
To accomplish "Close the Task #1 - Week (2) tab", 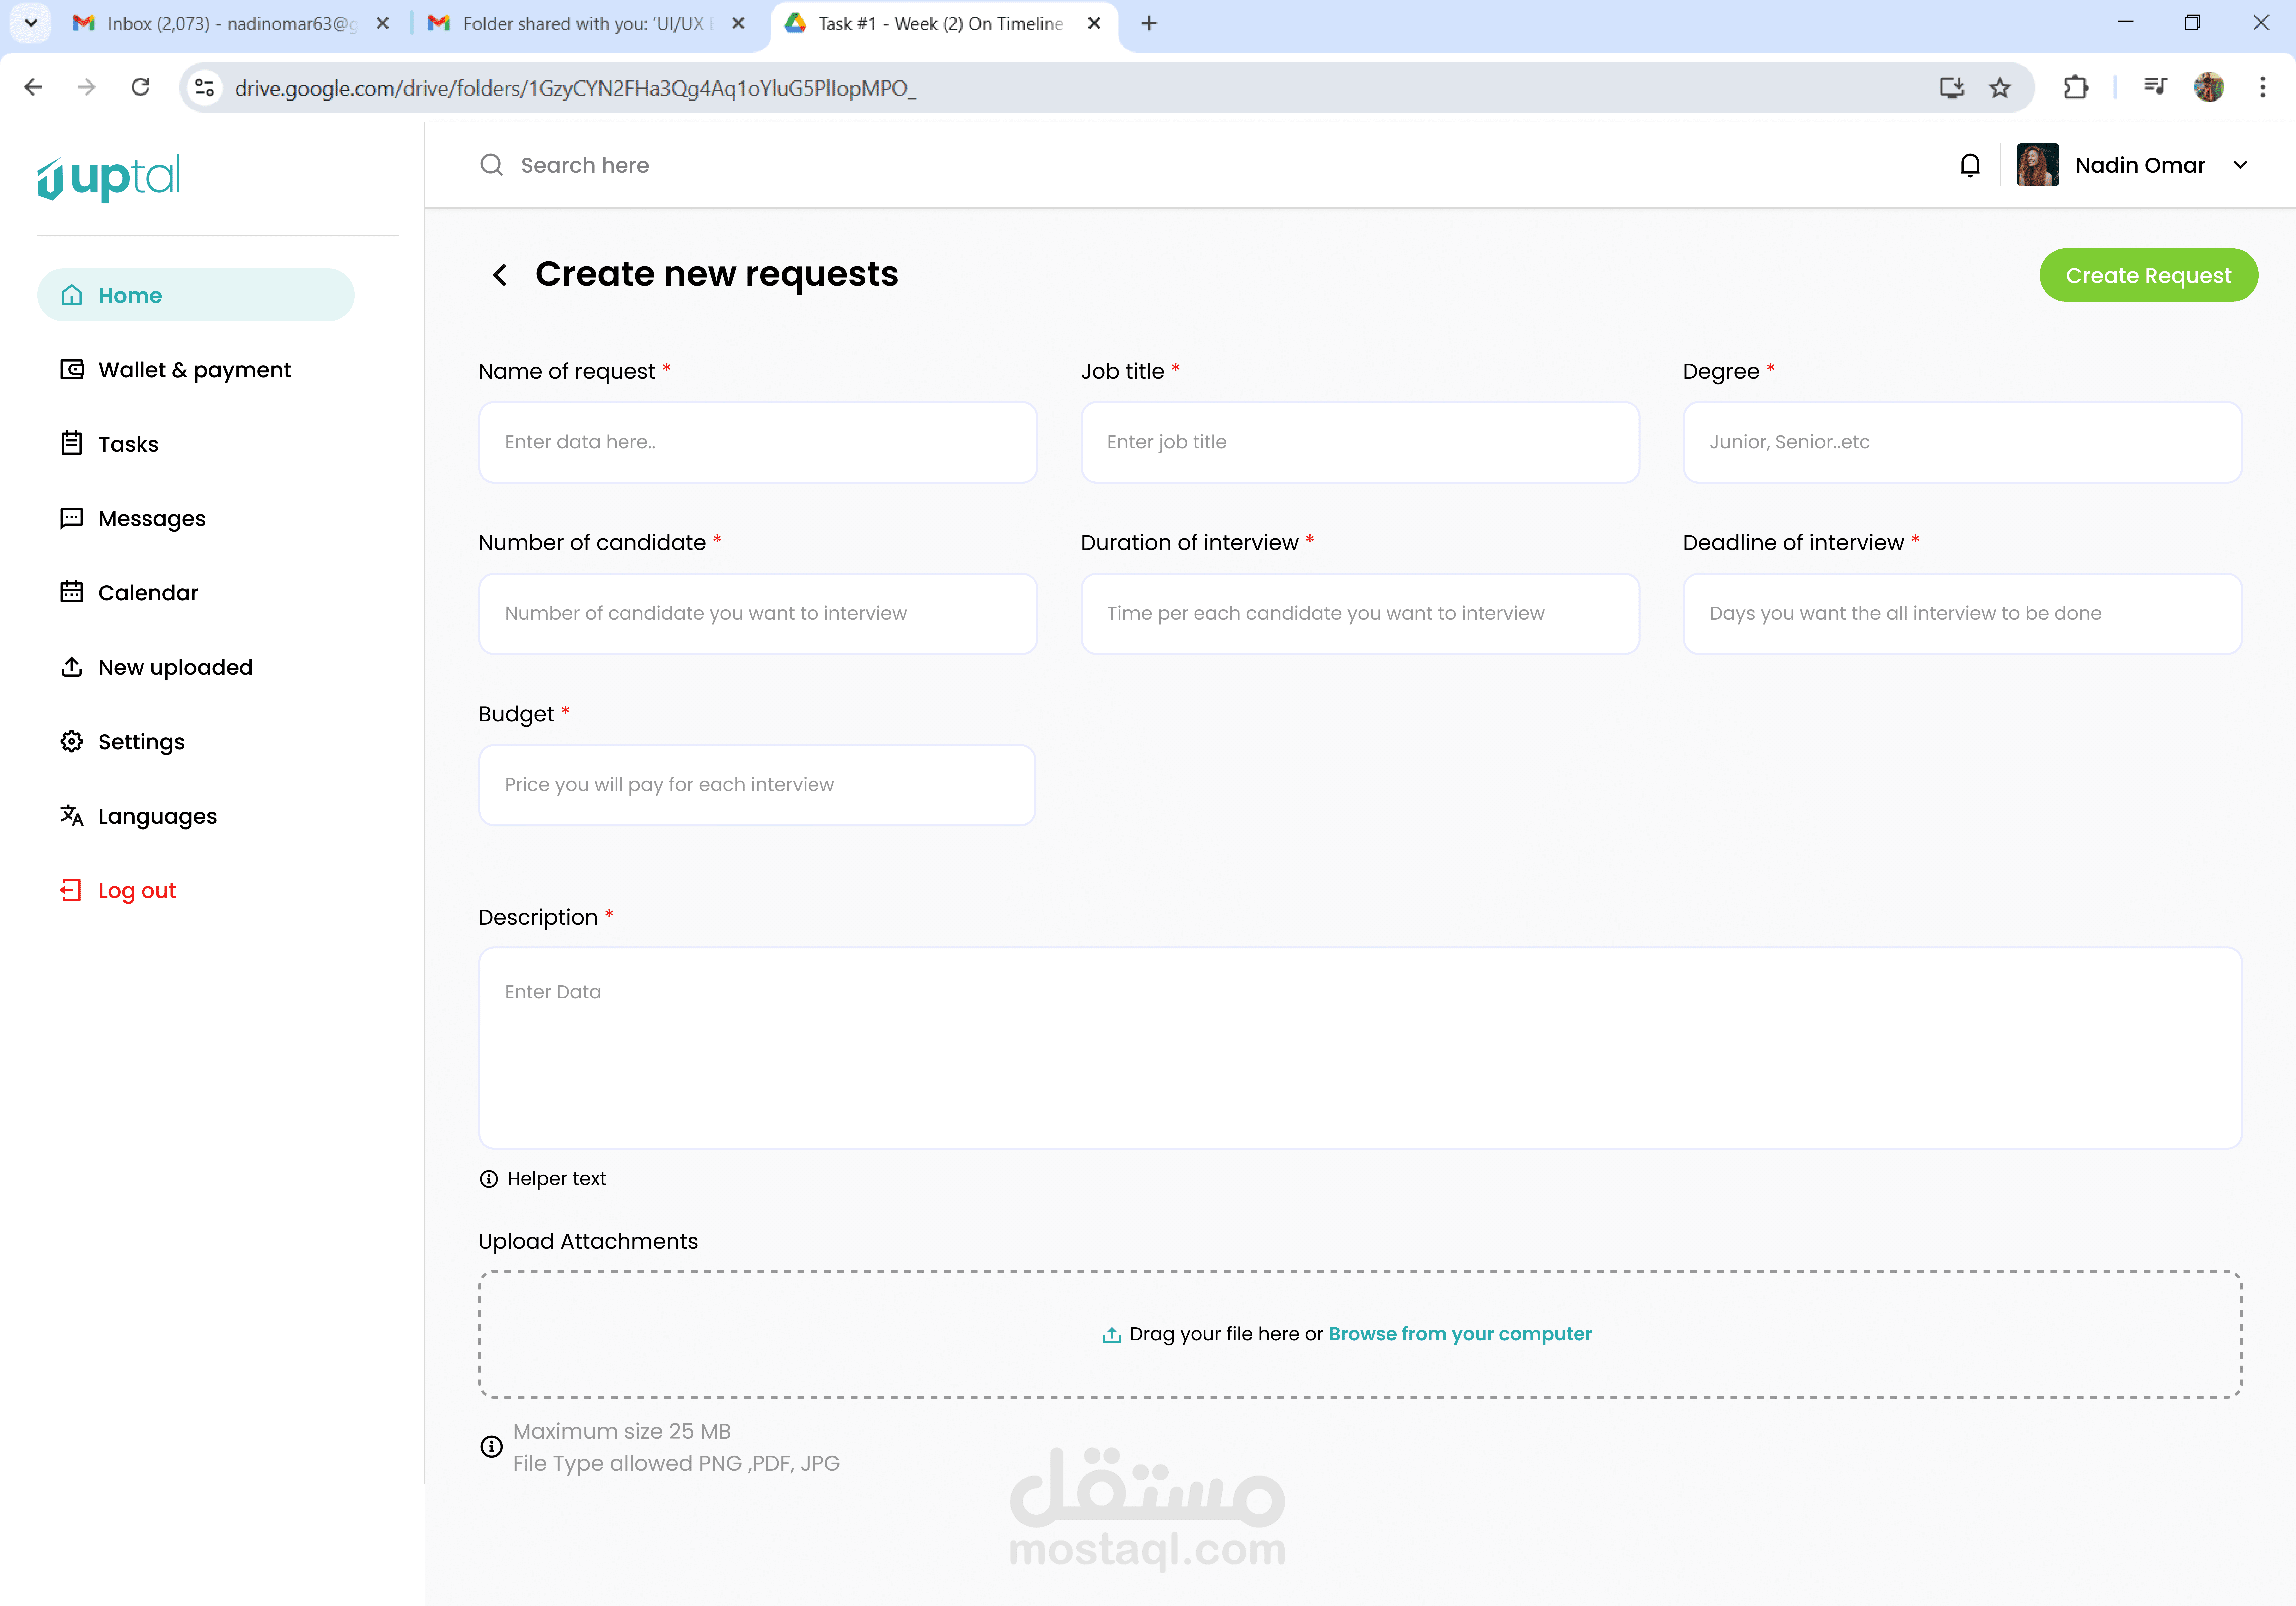I will point(1094,23).
